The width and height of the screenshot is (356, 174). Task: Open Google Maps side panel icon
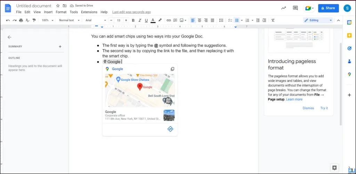pos(349,74)
